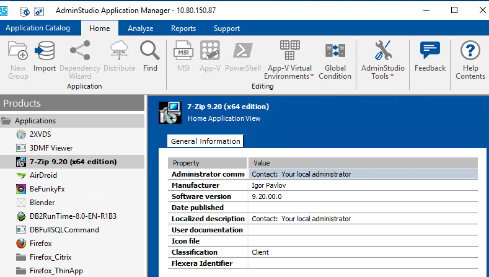Screen dimensions: 489x277
Task: Go to the Application Catalog tab
Action: point(38,28)
